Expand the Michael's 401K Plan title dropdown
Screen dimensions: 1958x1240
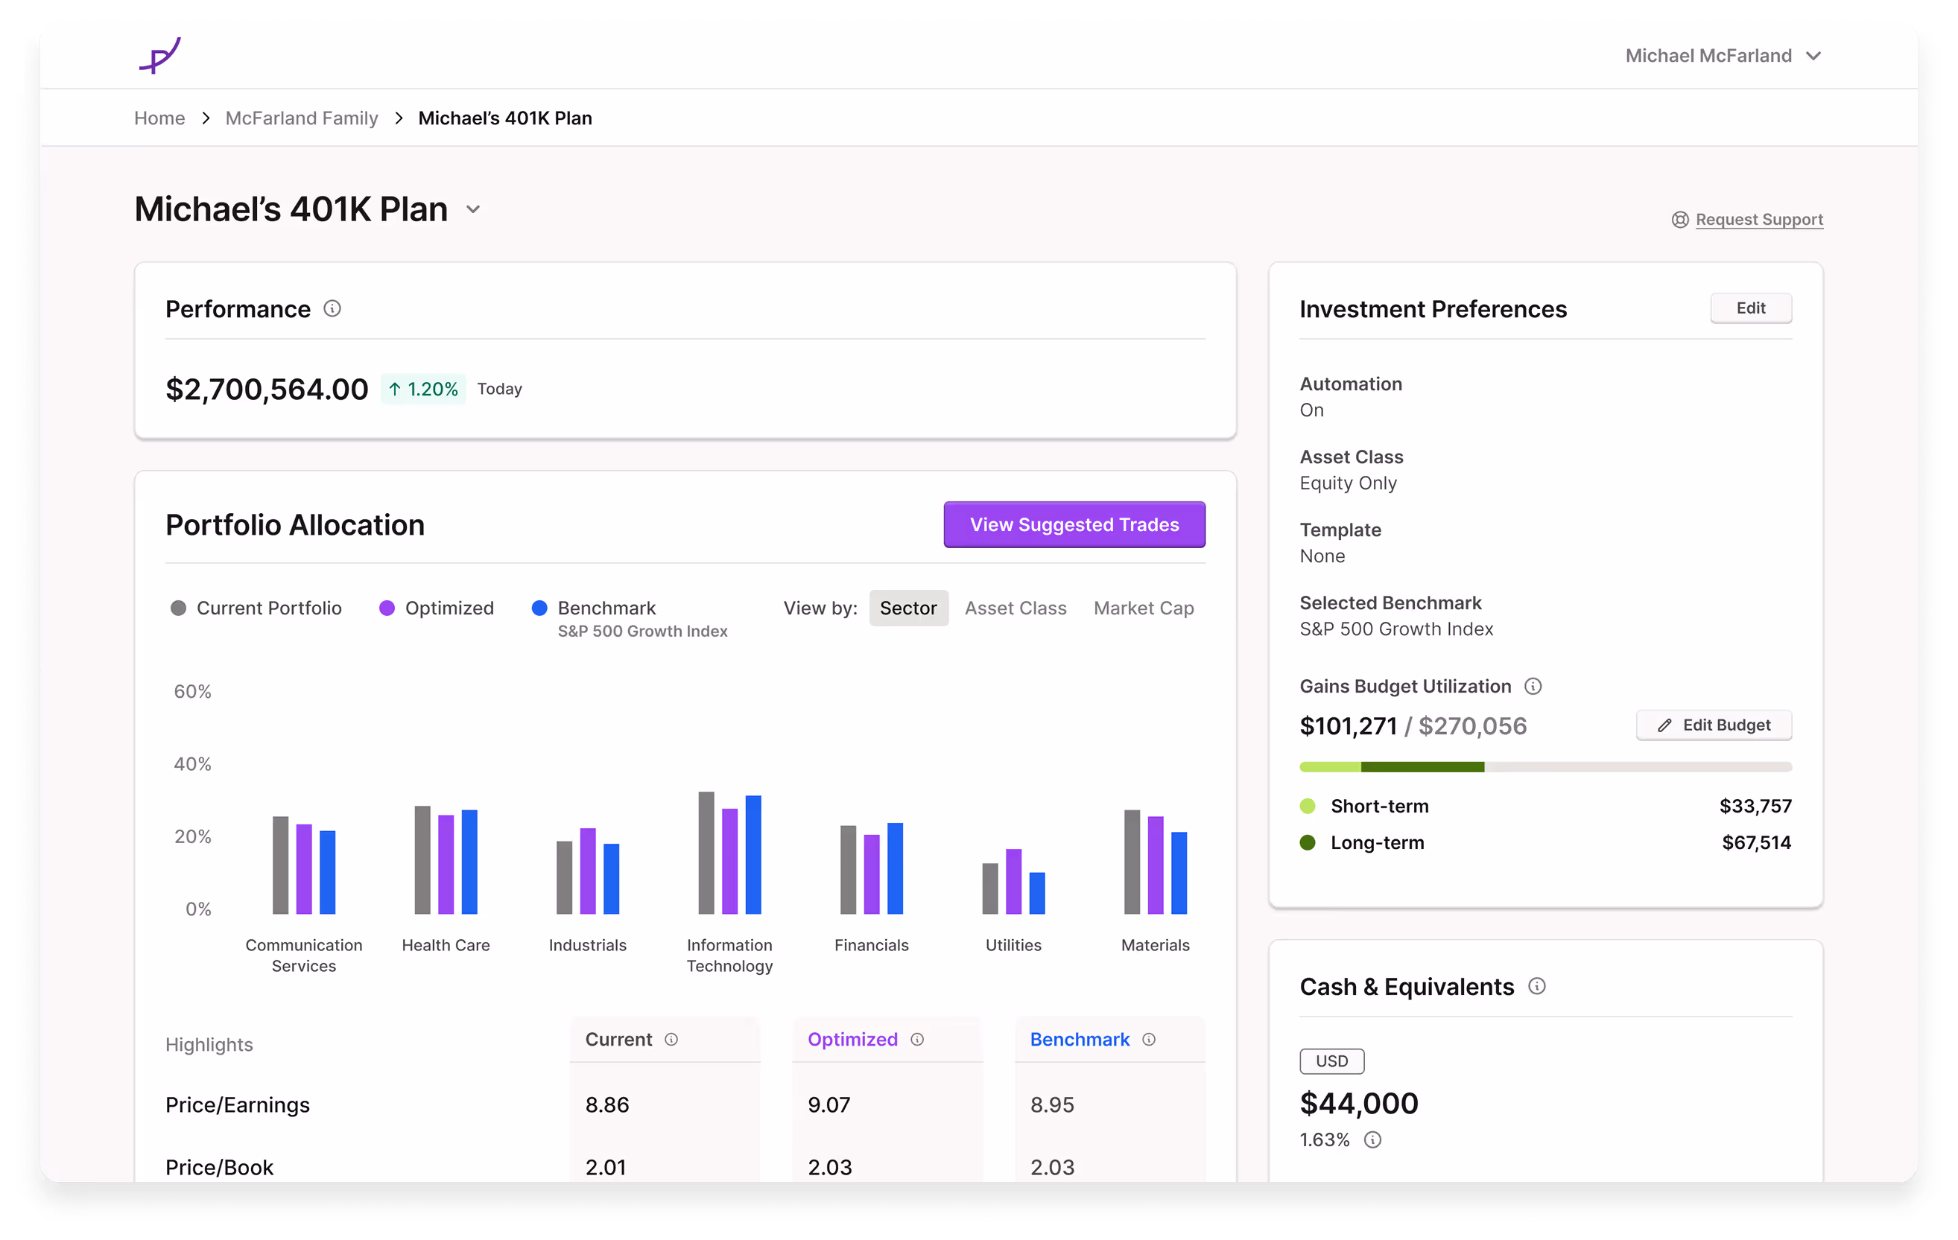(473, 210)
